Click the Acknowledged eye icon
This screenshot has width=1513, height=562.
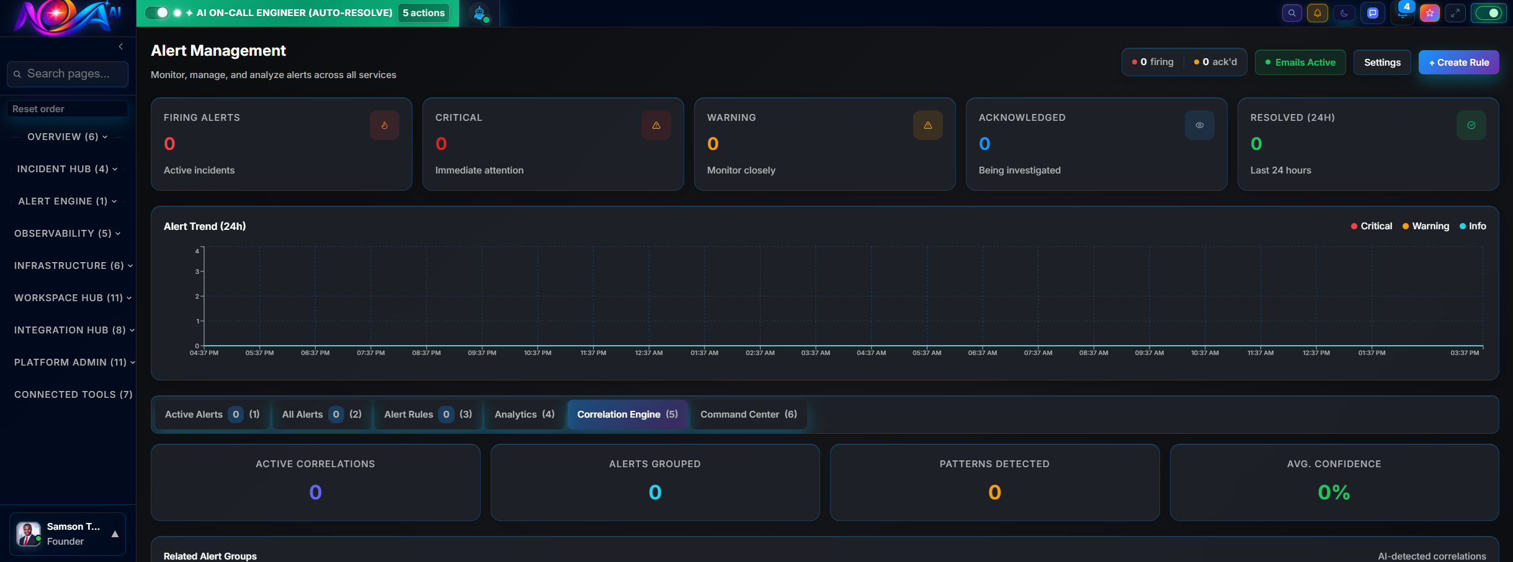(x=1199, y=125)
